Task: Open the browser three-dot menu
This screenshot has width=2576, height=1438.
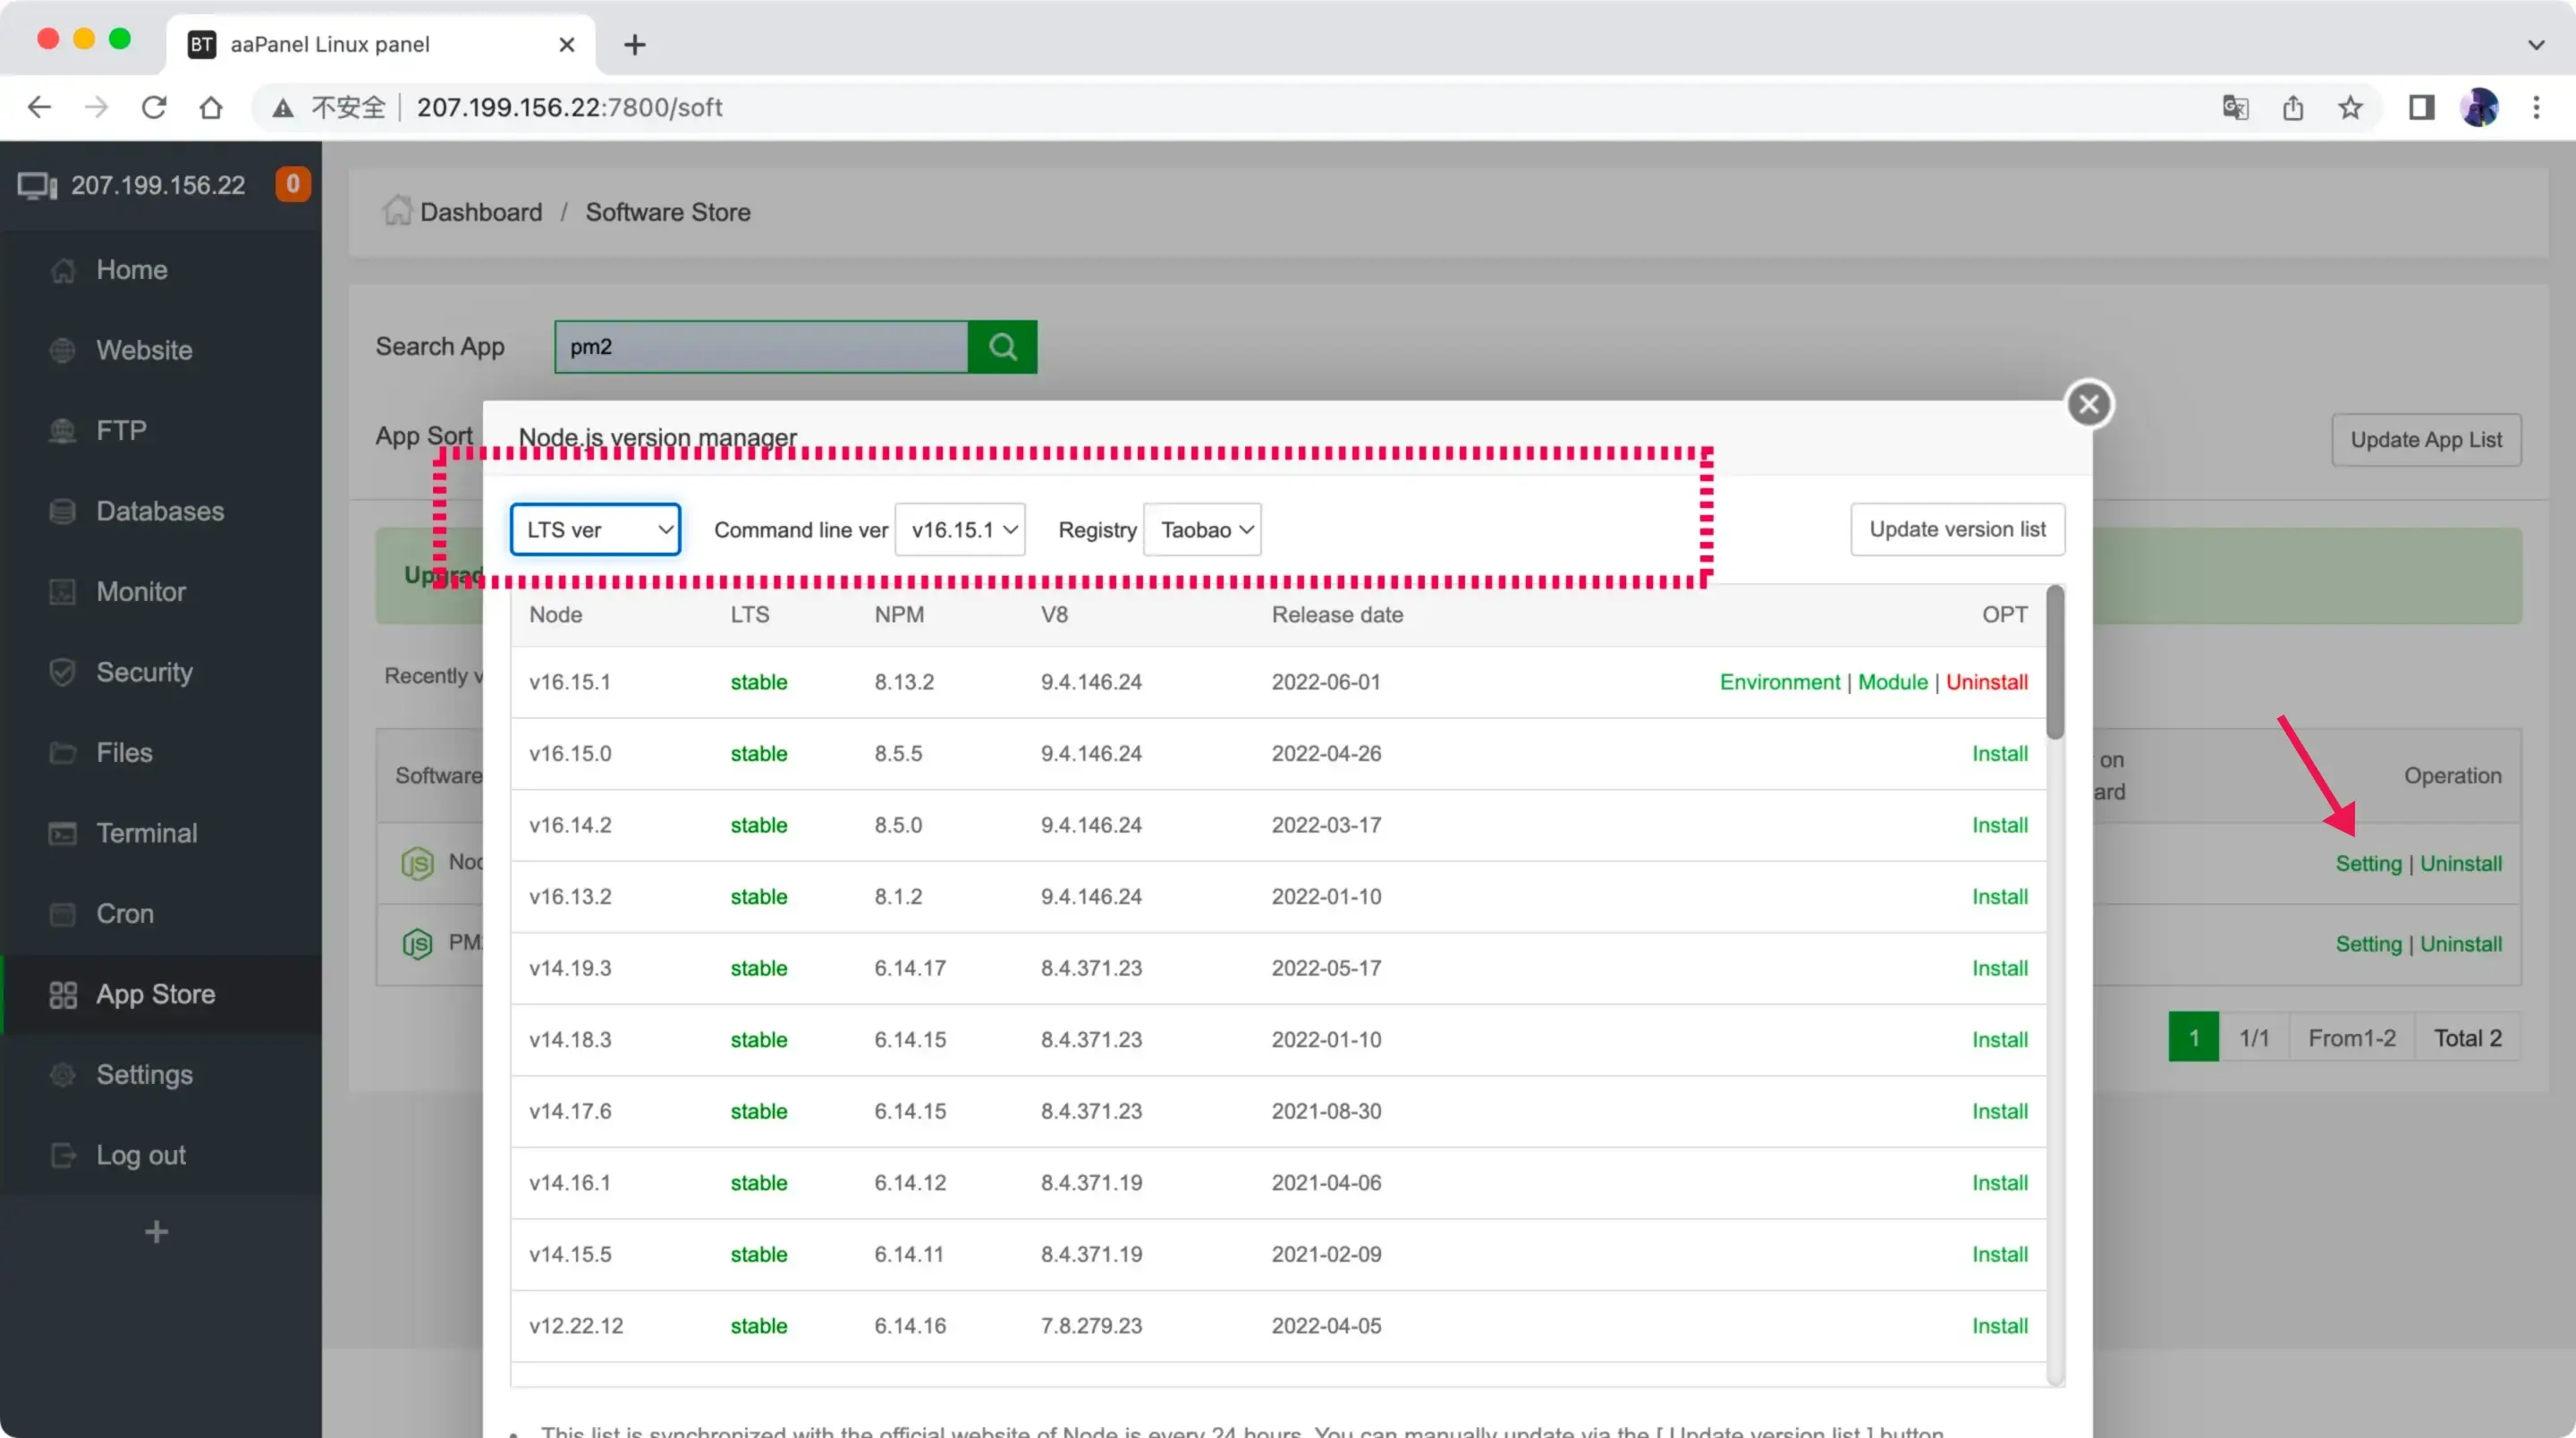Action: pos(2536,107)
